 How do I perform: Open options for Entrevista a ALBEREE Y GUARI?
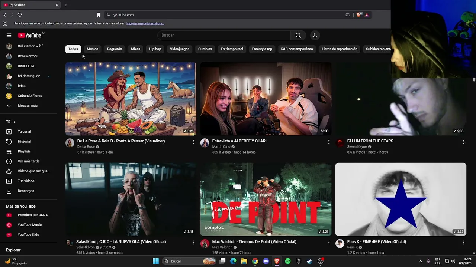click(x=329, y=142)
